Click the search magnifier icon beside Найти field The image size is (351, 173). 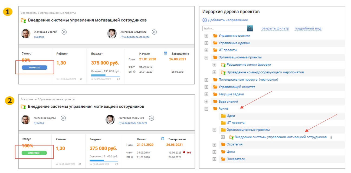(x=250, y=28)
